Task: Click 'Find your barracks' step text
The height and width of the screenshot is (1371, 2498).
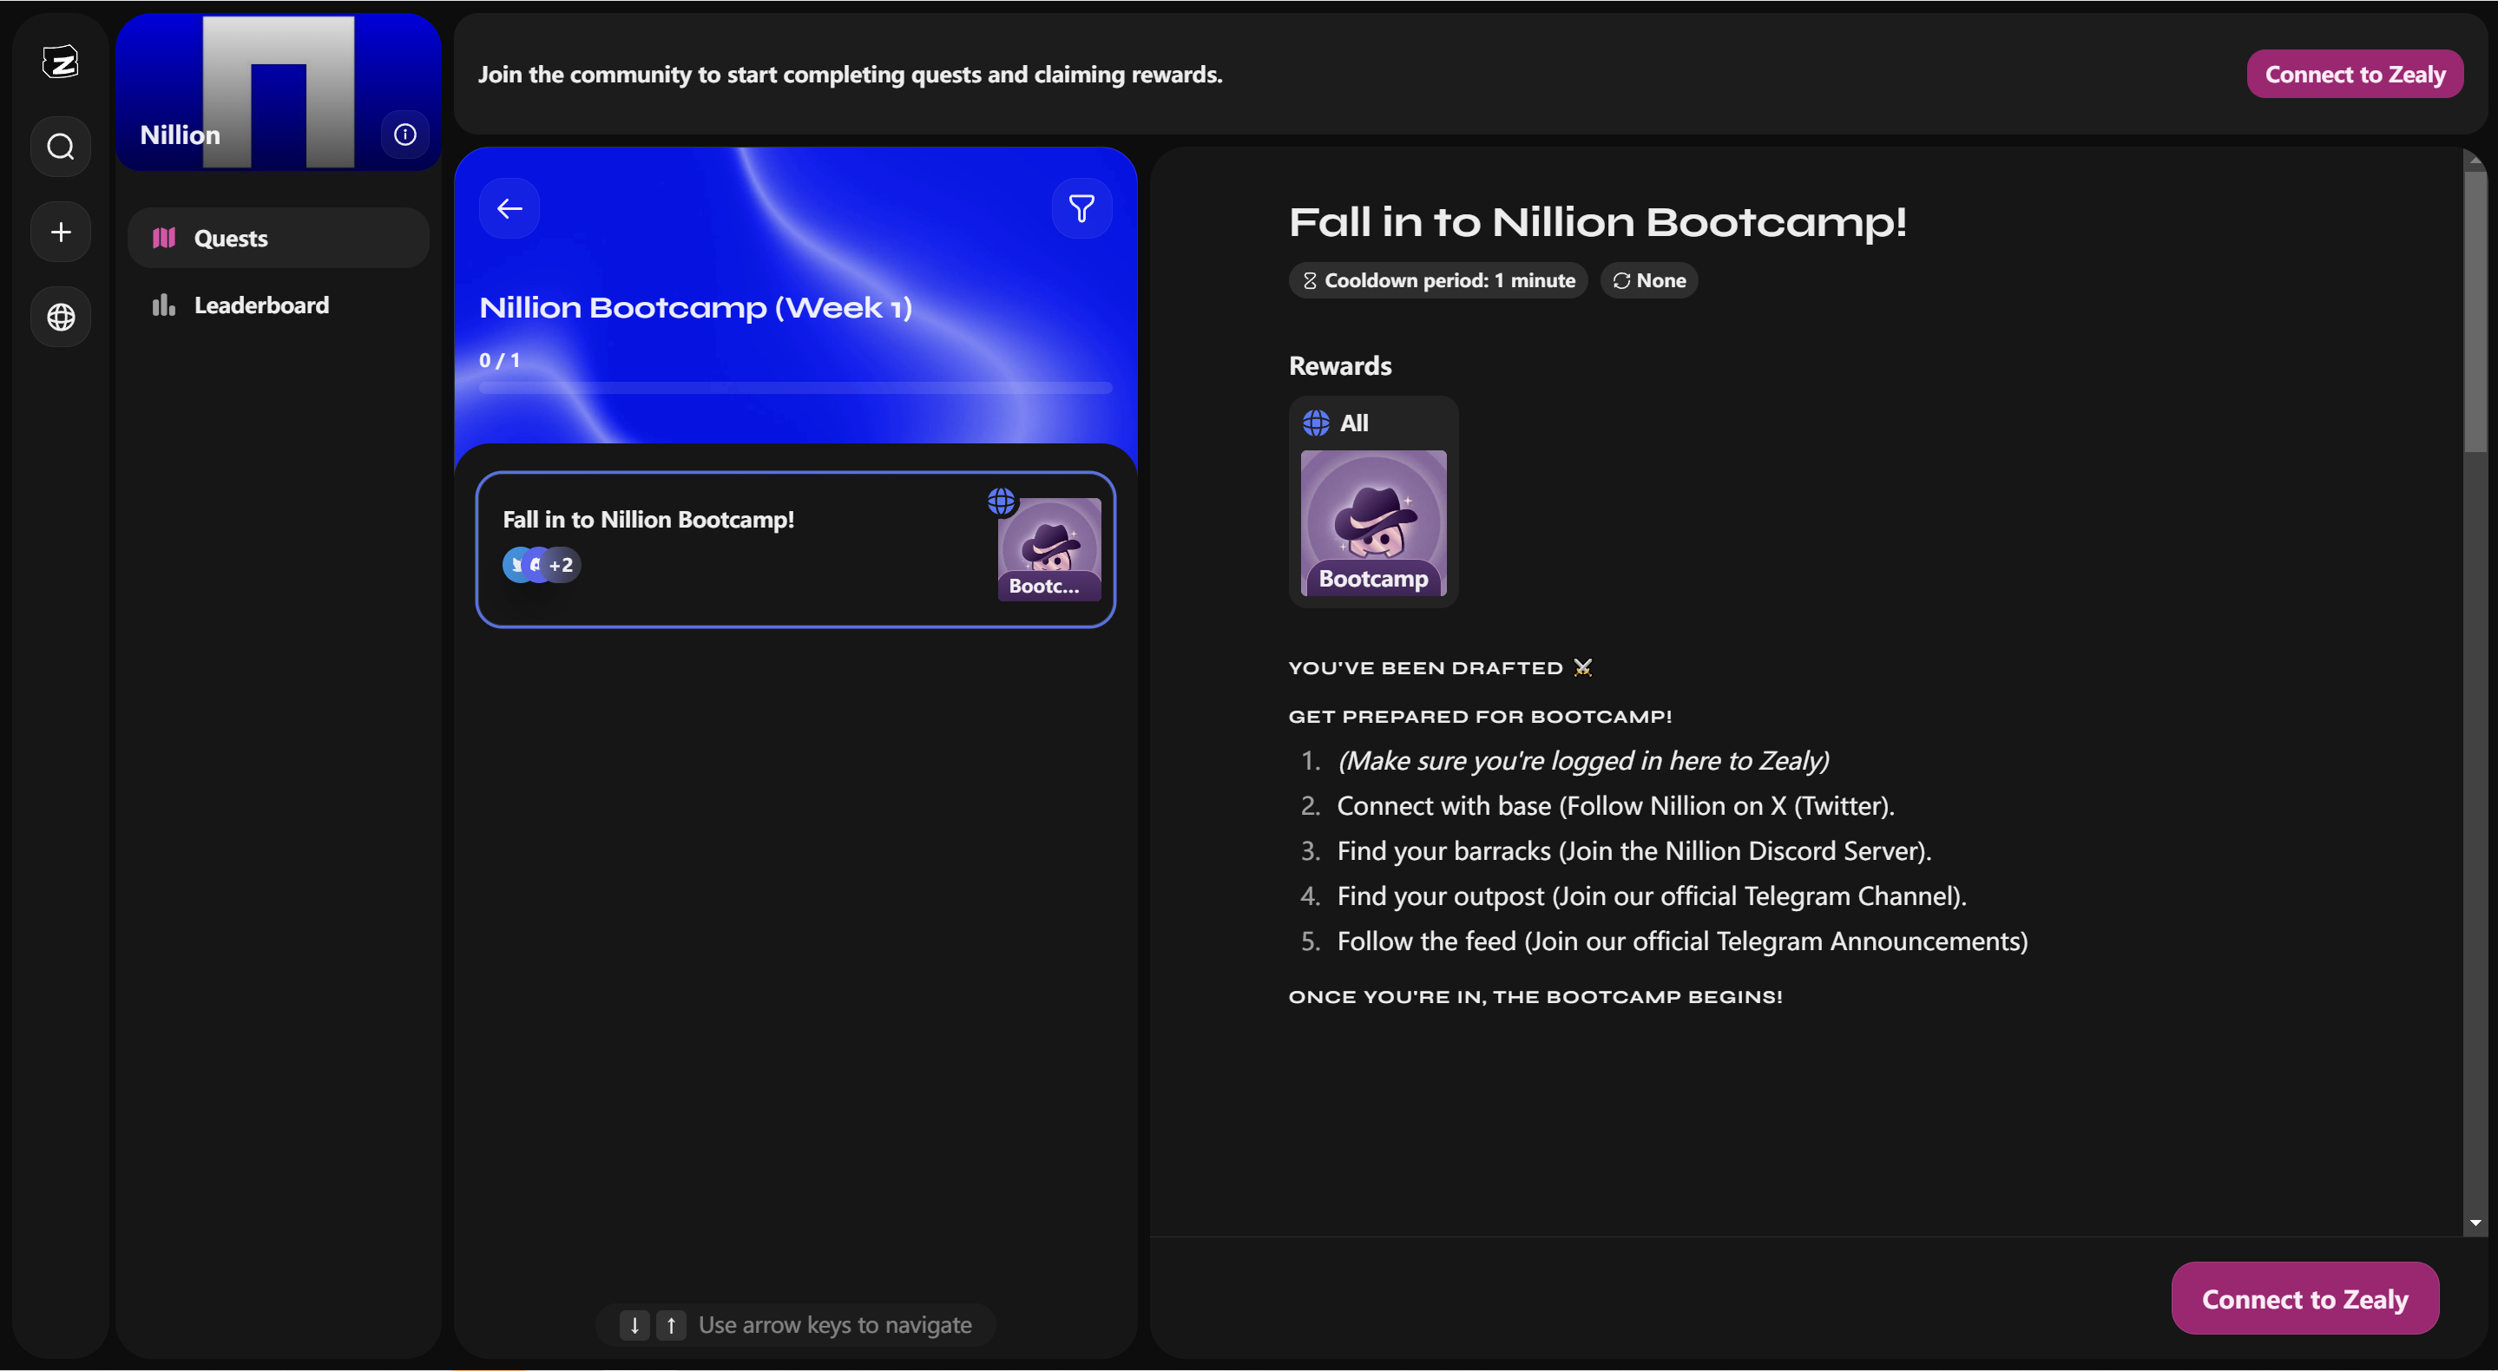Action: pyautogui.click(x=1634, y=851)
